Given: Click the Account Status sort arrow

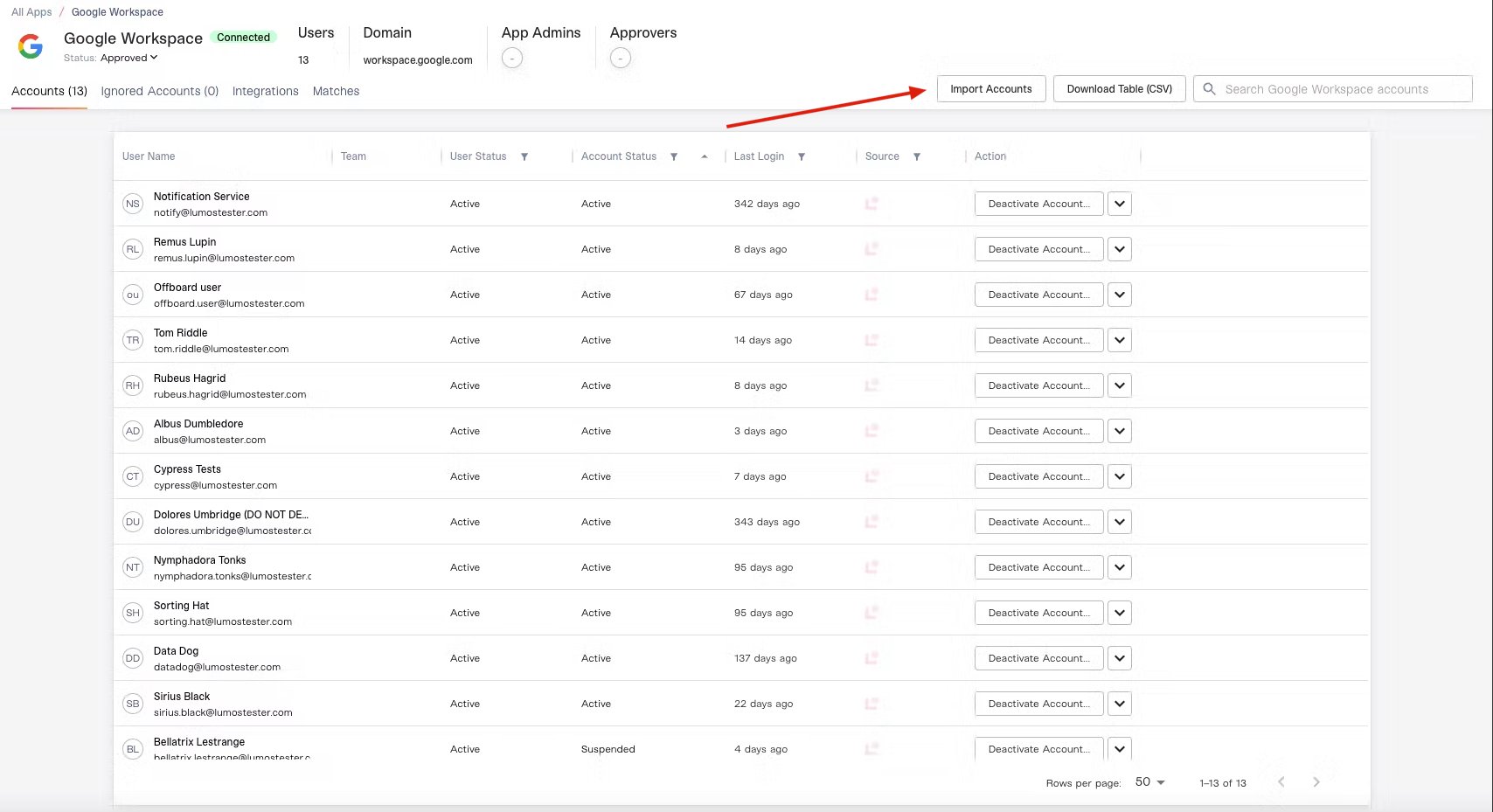Looking at the screenshot, I should tap(705, 156).
